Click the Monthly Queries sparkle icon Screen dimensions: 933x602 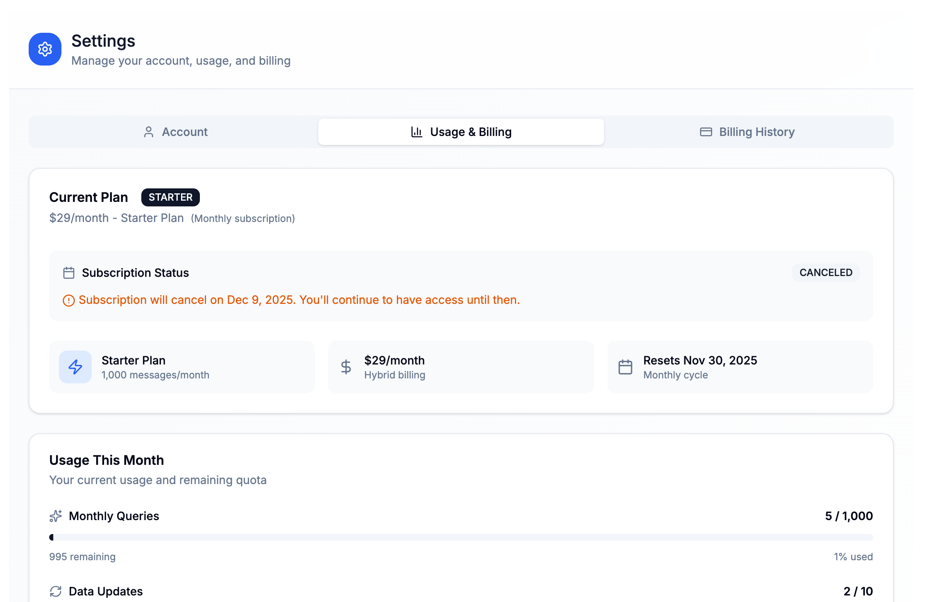click(56, 516)
